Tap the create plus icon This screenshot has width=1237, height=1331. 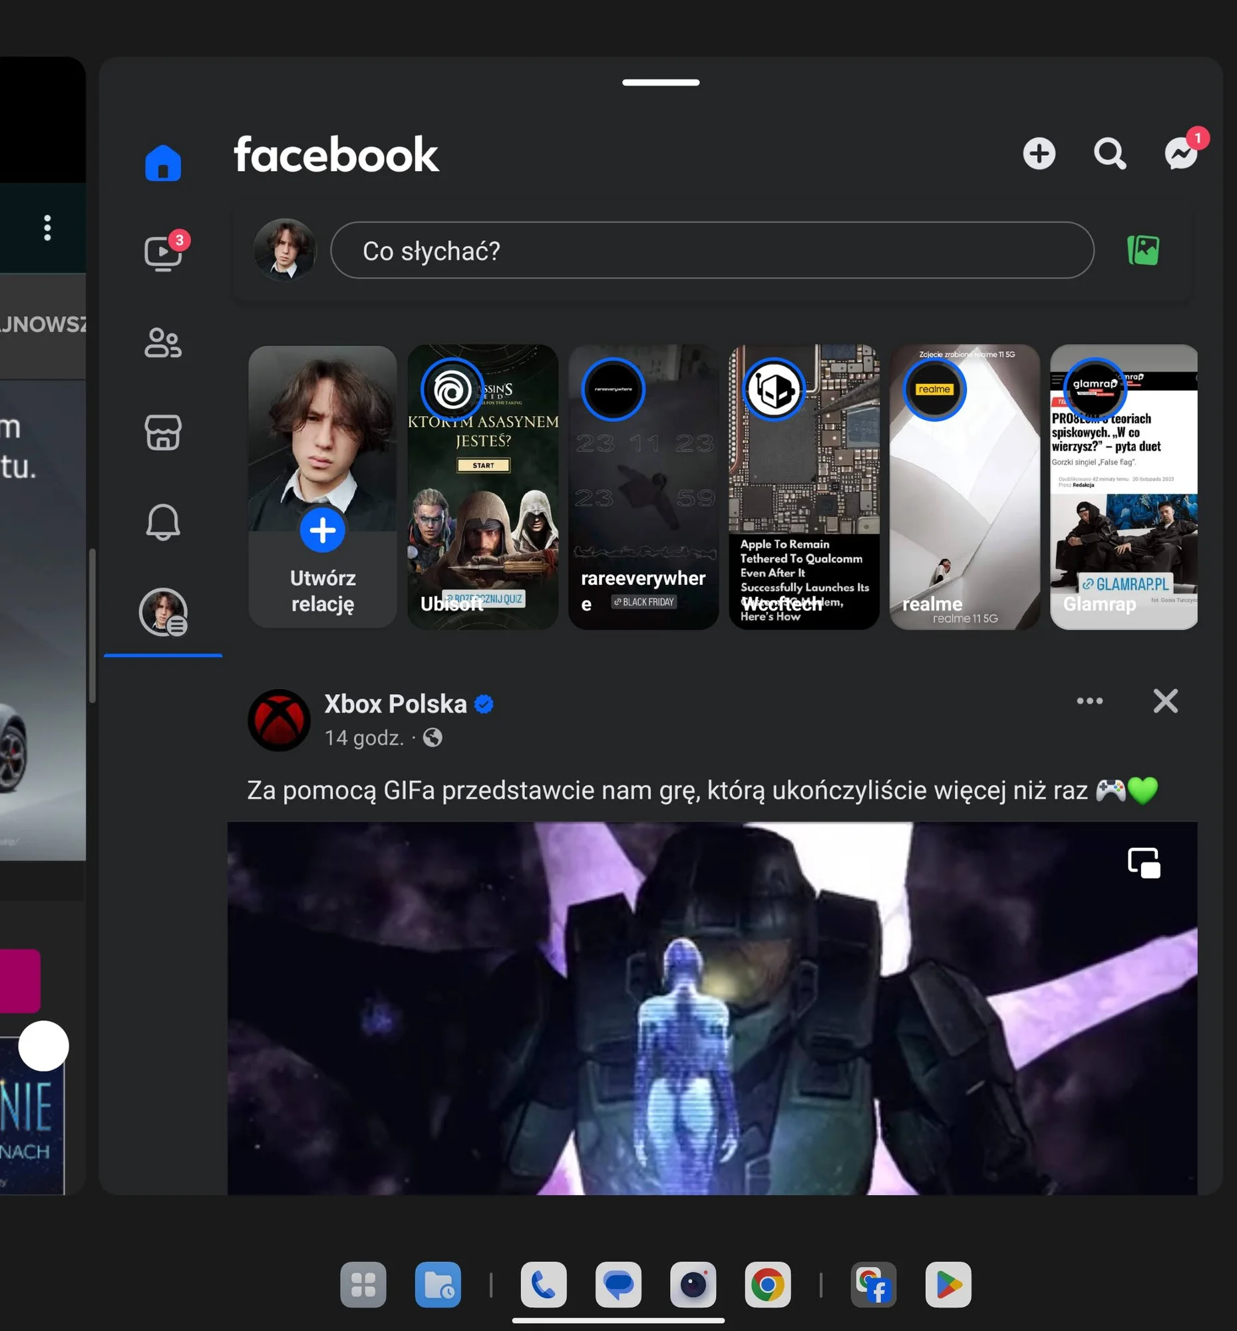tap(1039, 154)
